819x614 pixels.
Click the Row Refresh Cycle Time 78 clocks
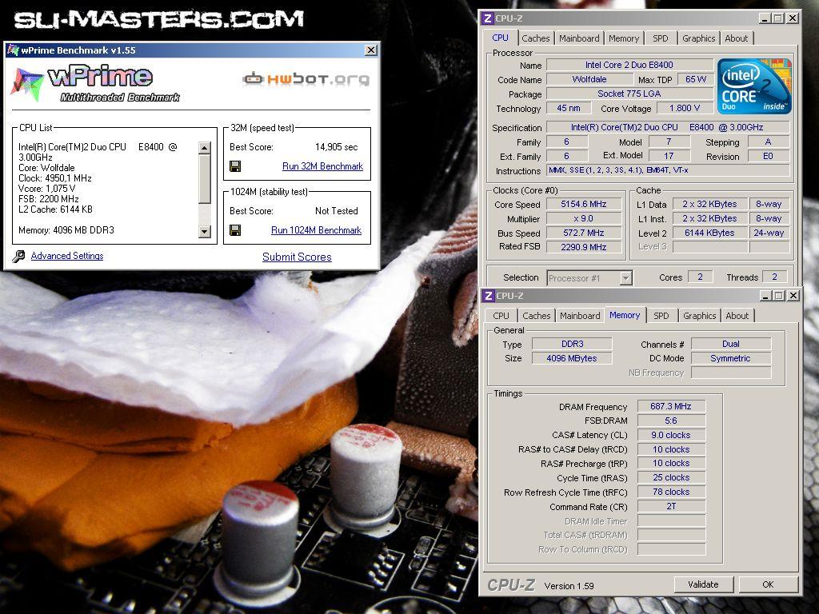(671, 492)
